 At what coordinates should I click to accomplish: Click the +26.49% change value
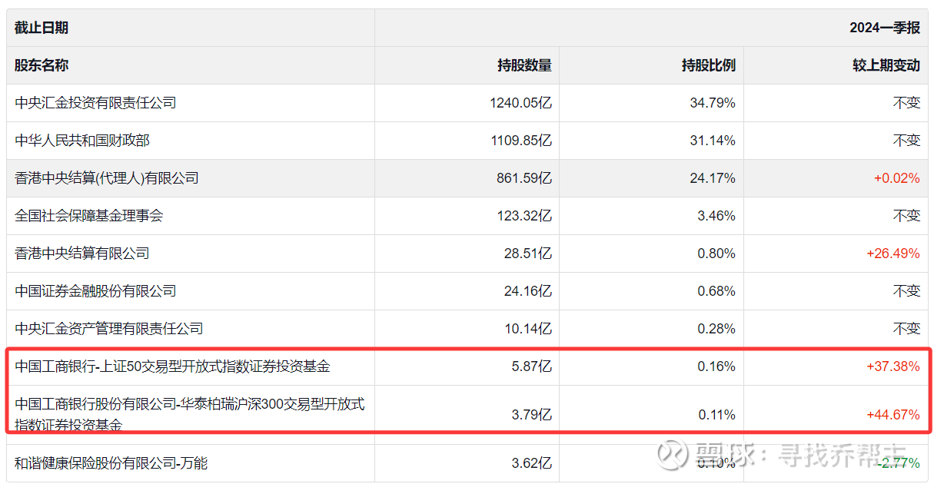point(893,254)
